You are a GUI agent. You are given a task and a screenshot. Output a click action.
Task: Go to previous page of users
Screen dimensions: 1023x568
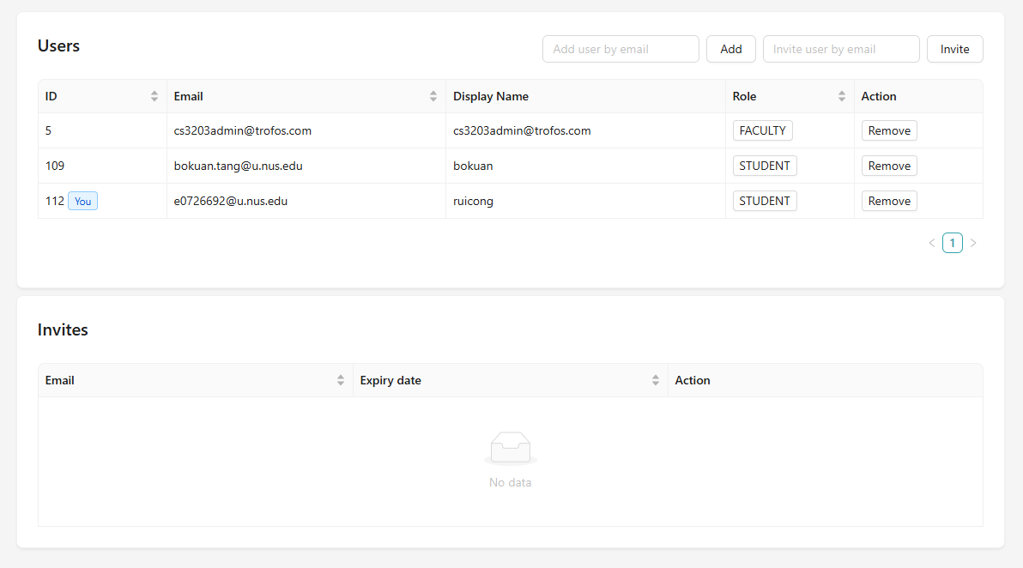pos(932,243)
